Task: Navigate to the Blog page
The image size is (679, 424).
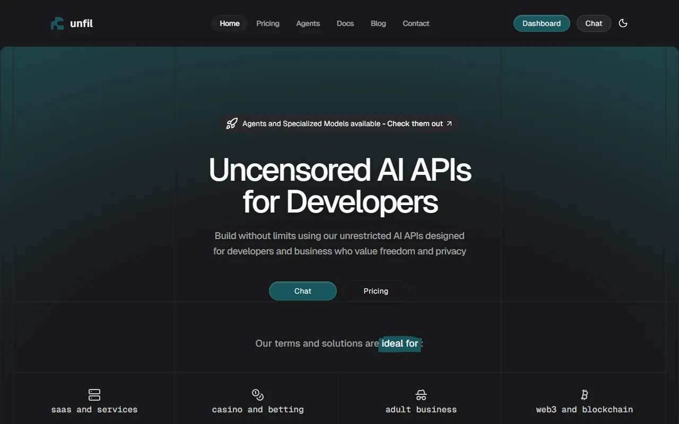Action: point(378,23)
